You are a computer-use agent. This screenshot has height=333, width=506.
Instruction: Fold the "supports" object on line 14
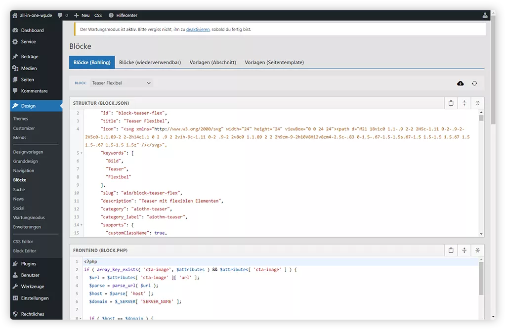[82, 225]
